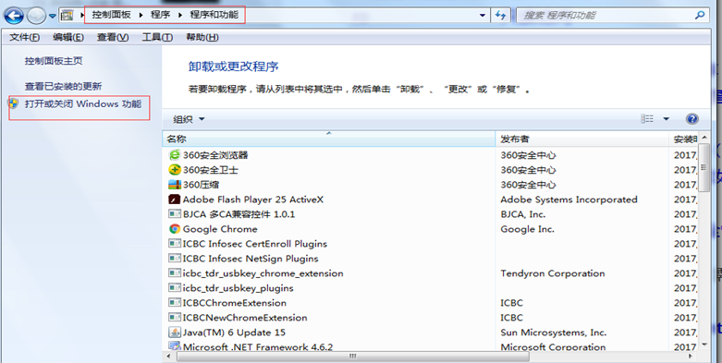Screen dimensions: 722x363
Task: Click 控制面板 in the address breadcrumb
Action: 111,15
